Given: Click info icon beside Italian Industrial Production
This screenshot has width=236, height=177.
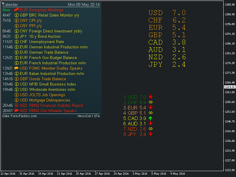Looking at the screenshot, I should point(17,74).
